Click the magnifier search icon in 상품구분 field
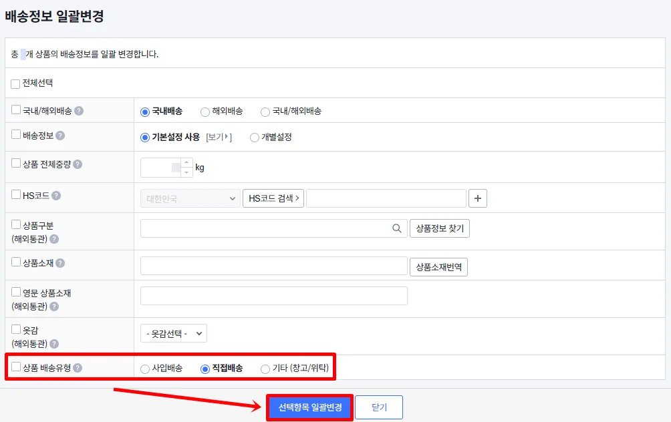Screen dimensions: 671x422 click(397, 228)
